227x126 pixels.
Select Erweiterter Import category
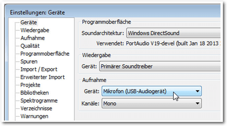43,77
